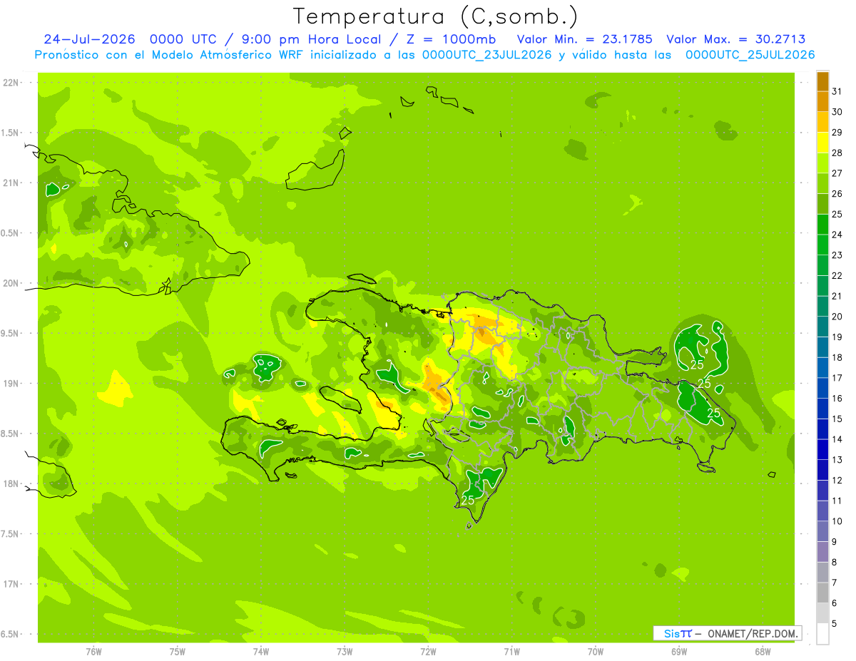Click the "18N" latitude axis label
The width and height of the screenshot is (856, 661).
click(12, 483)
